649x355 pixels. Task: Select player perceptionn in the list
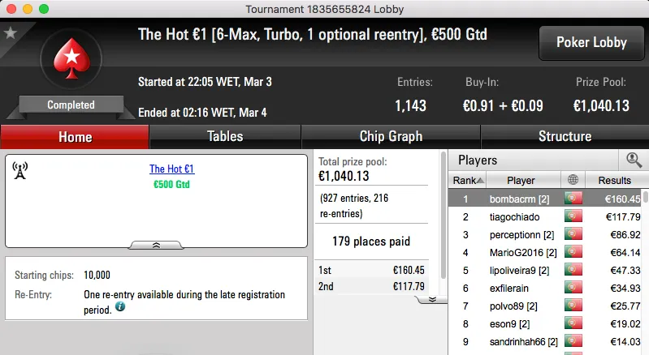(x=521, y=235)
